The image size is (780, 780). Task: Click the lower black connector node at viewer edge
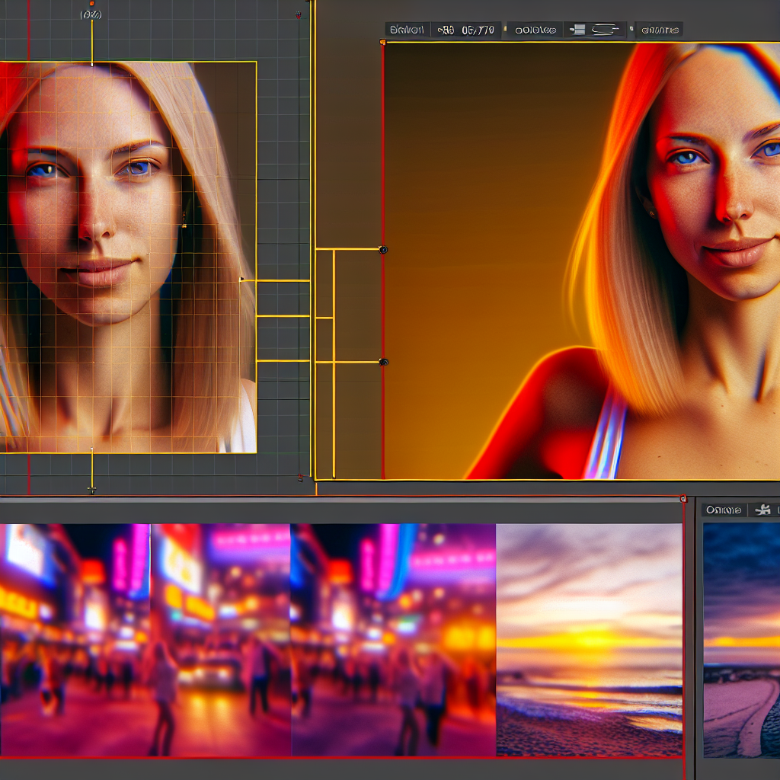coord(383,362)
